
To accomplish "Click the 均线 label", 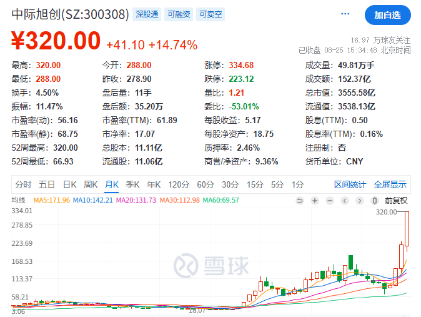I will pyautogui.click(x=18, y=200).
